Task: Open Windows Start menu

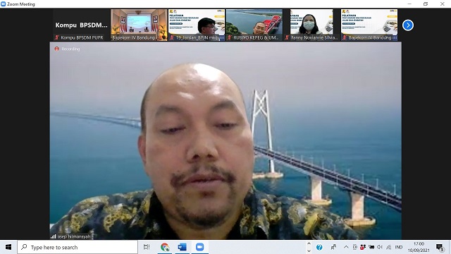Action: (x=8, y=247)
